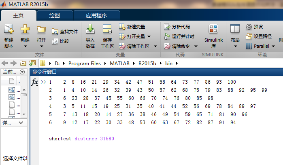This screenshot has width=283, height=165.
Task: Click Set Path (设置路径)
Action: (259, 36)
